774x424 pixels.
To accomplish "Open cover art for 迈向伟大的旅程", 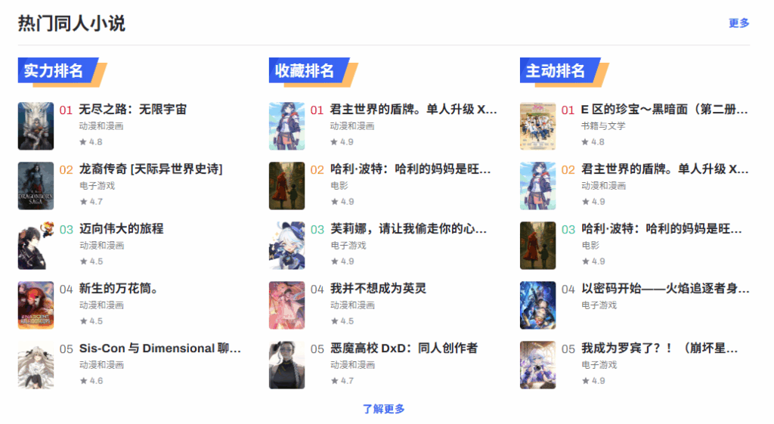I will (x=36, y=246).
